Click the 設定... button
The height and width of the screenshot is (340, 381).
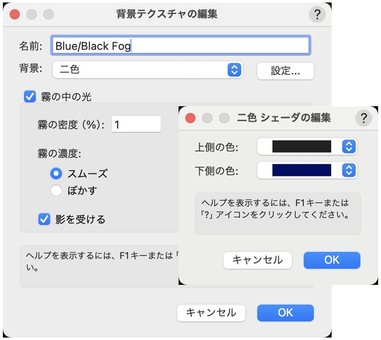(x=285, y=71)
